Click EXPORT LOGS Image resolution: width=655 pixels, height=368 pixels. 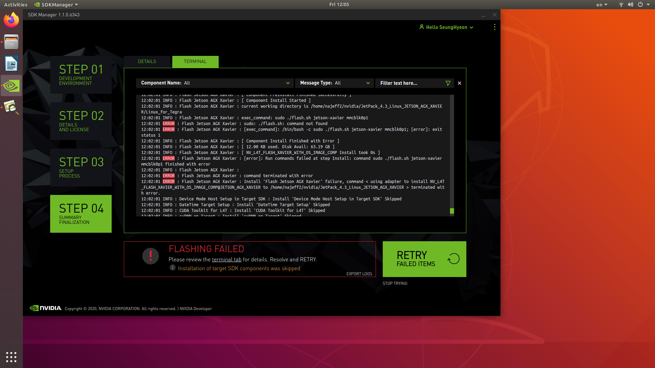(x=359, y=274)
